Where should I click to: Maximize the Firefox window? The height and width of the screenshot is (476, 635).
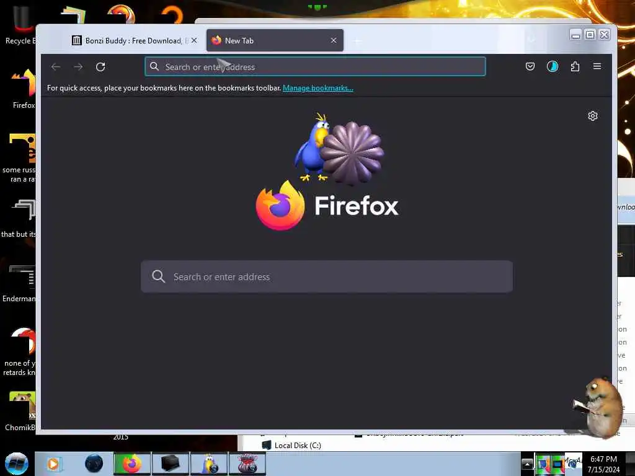590,35
